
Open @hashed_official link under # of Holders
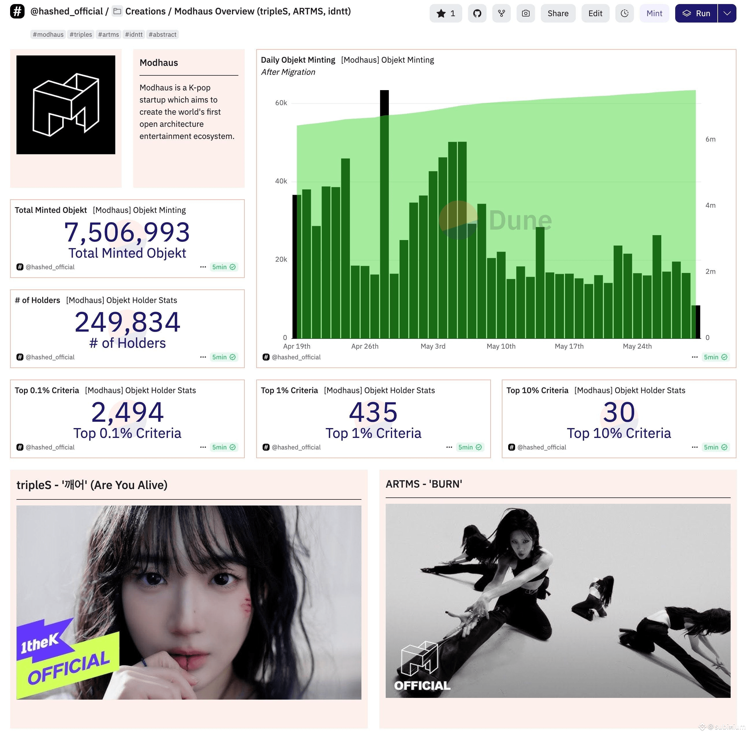click(x=50, y=357)
